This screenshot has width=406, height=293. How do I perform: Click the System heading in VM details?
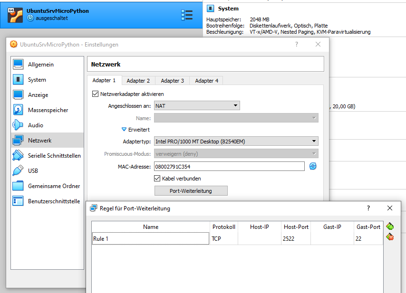click(228, 9)
